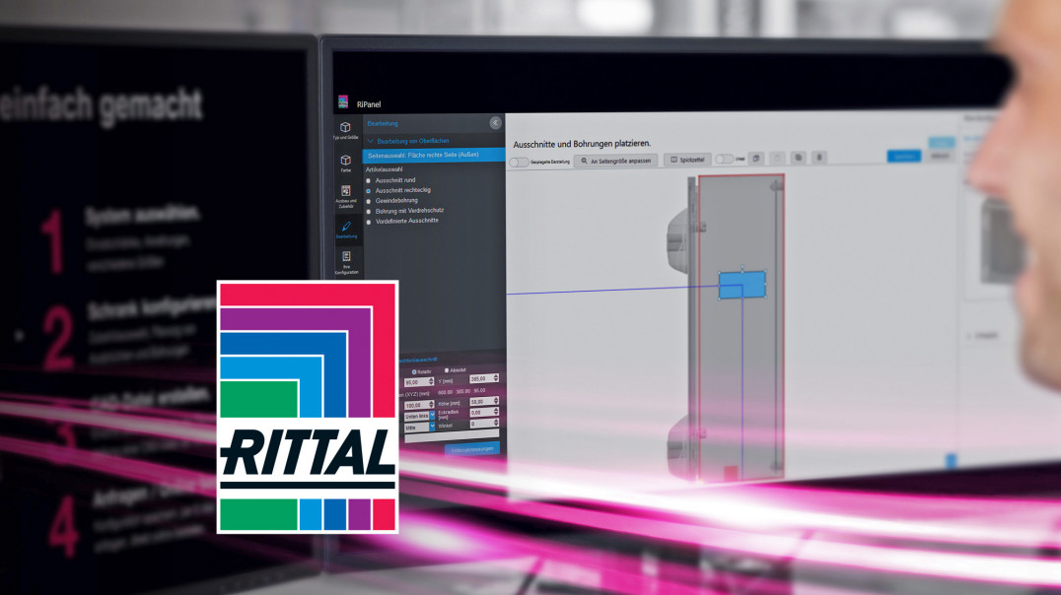Open the Farbe sidebar section

tap(346, 163)
